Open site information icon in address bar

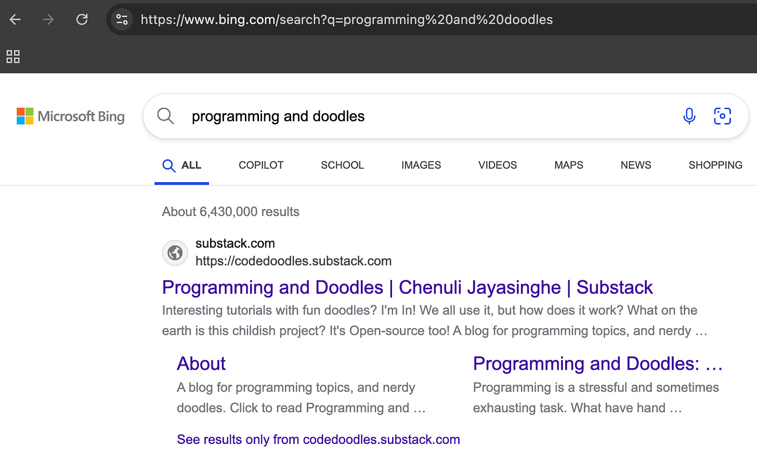click(x=122, y=20)
